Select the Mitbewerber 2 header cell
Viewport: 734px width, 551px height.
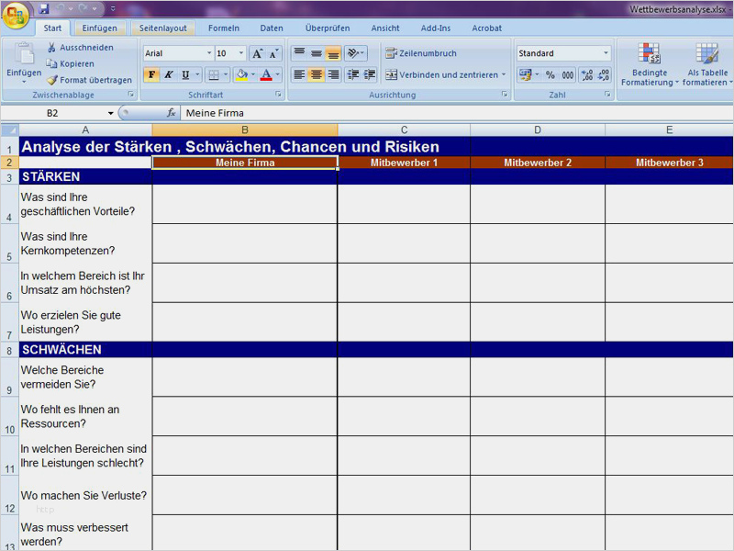(x=538, y=163)
